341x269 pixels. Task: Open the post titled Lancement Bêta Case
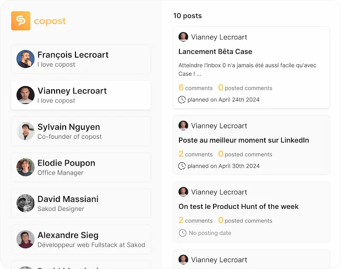pos(215,51)
